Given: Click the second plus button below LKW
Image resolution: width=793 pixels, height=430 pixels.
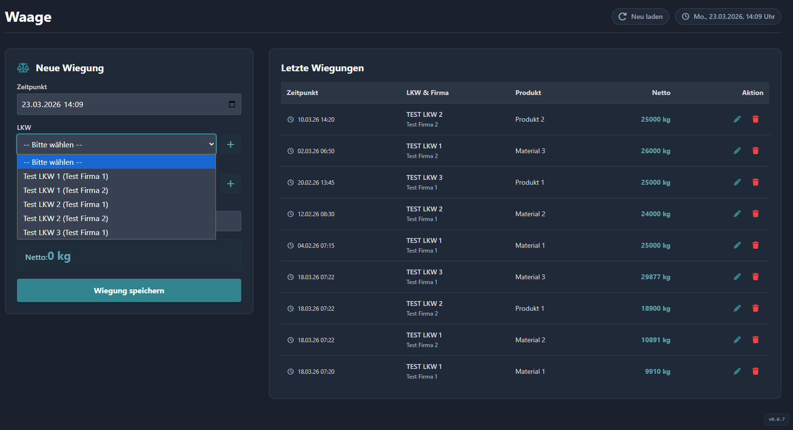Looking at the screenshot, I should pos(231,184).
